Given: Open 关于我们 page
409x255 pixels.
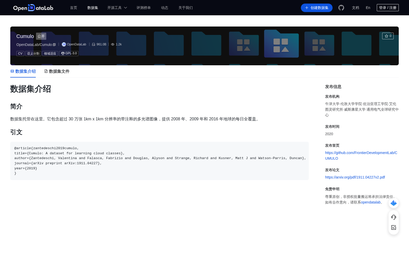Looking at the screenshot, I should (x=186, y=8).
